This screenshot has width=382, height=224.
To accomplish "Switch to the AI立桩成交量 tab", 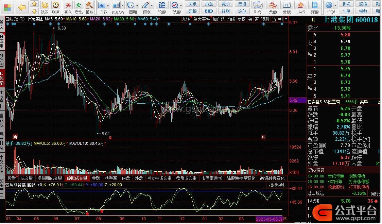I will tap(160, 178).
